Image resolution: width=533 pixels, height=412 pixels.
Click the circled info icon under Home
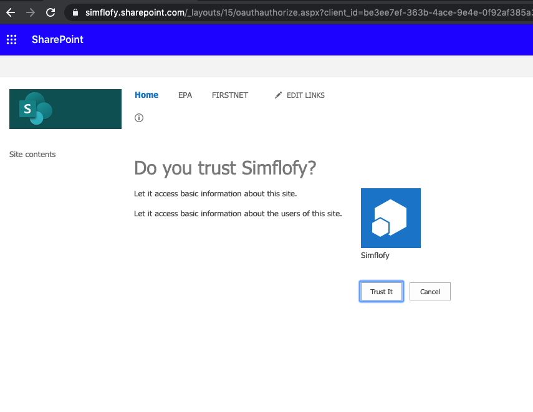tap(139, 118)
